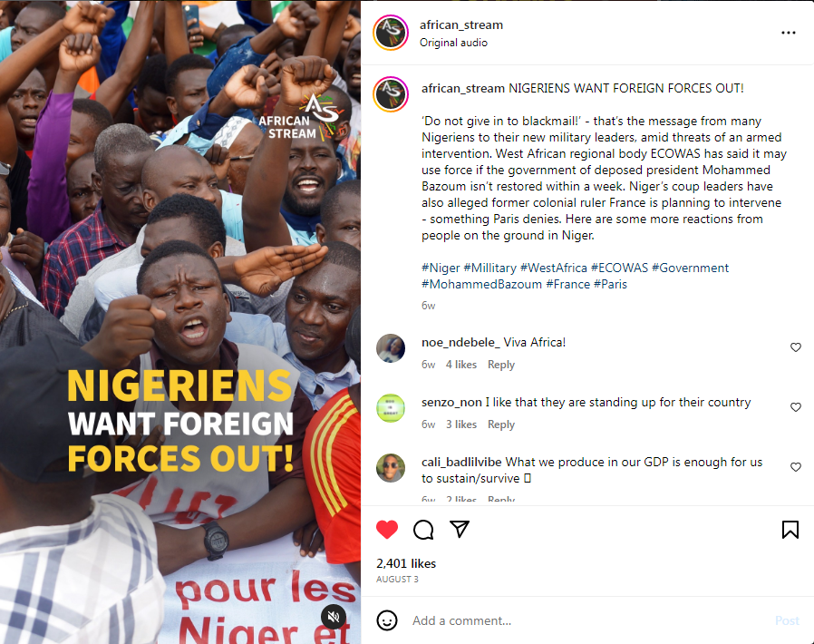Reply to senzo_non's comment
This screenshot has width=814, height=644.
[501, 424]
